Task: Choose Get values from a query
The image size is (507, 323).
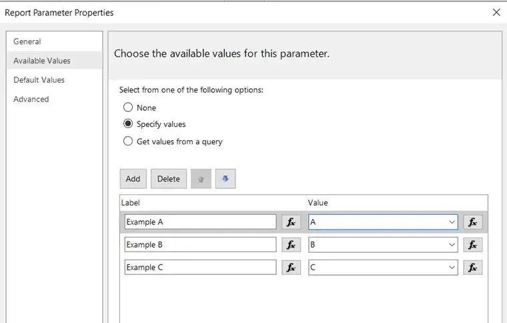Action: [128, 141]
